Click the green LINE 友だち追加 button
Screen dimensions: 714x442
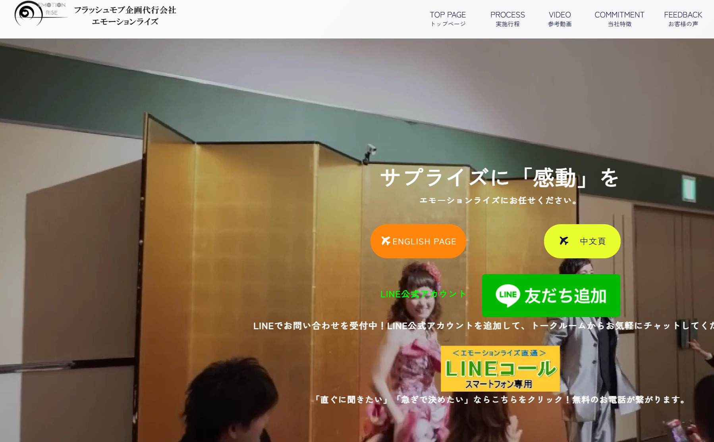coord(551,296)
